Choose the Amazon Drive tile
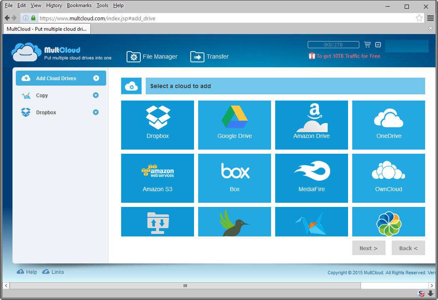The image size is (438, 300). click(x=311, y=125)
